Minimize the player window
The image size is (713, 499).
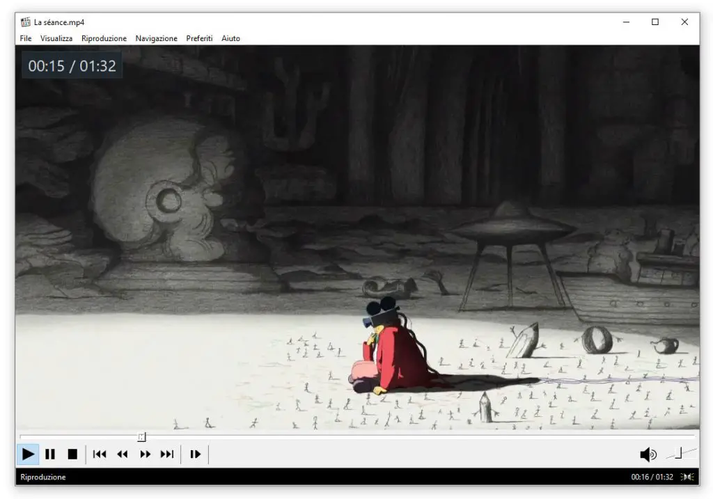tap(626, 22)
